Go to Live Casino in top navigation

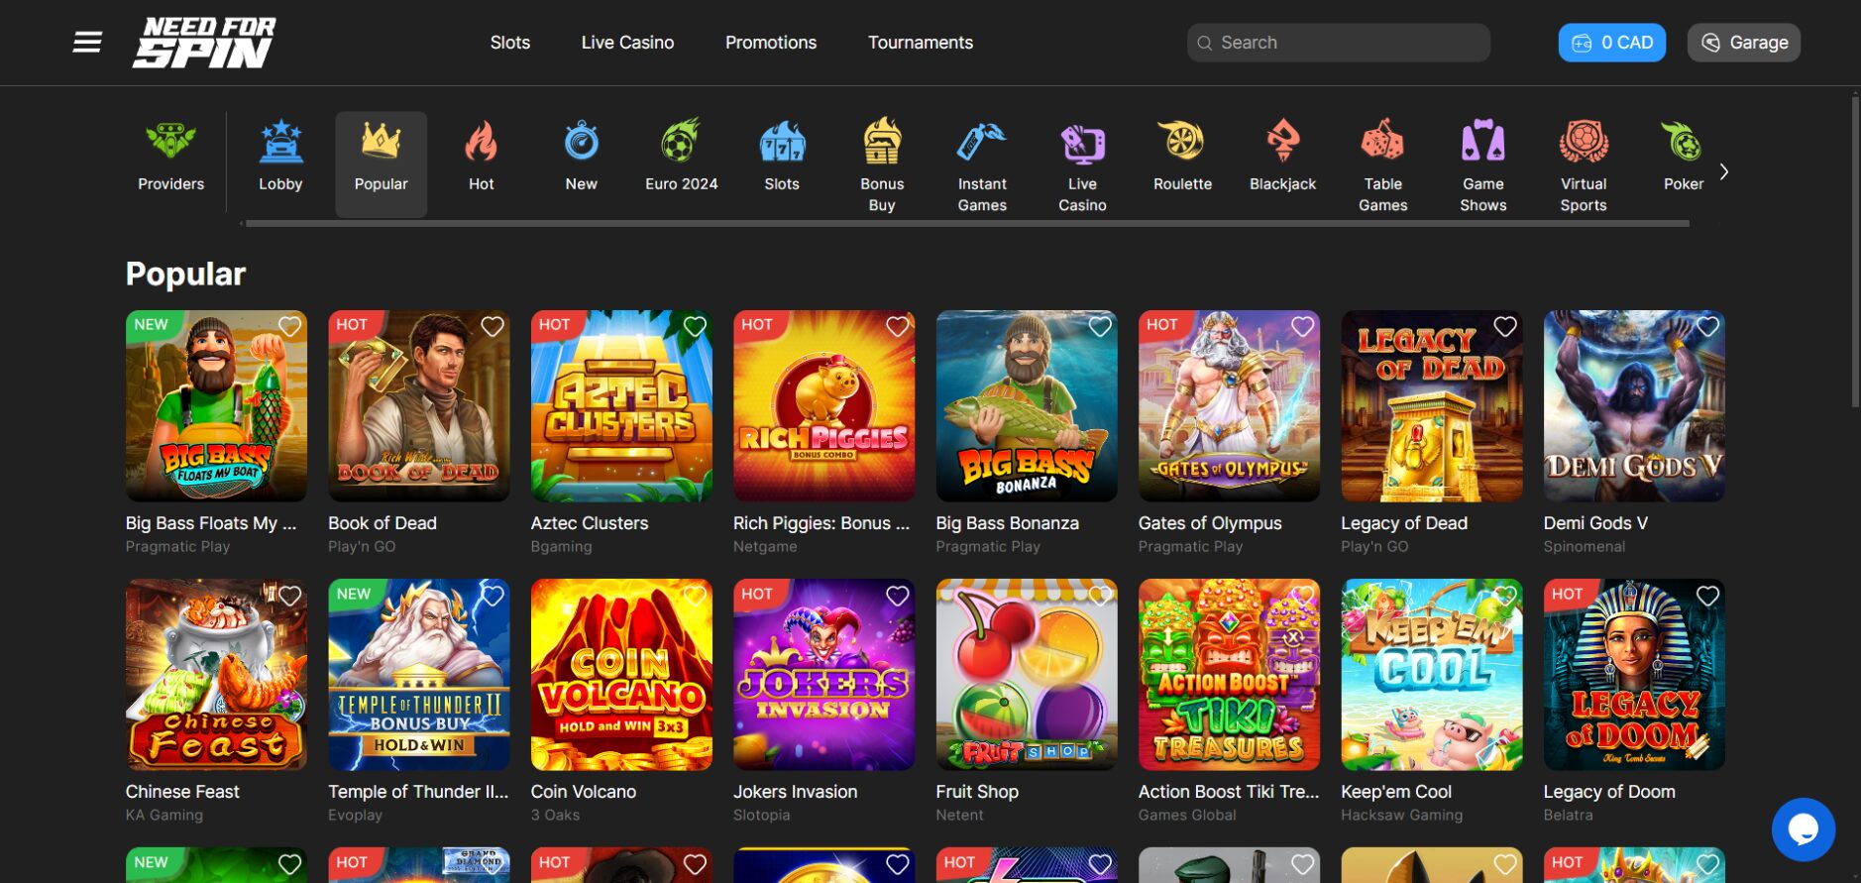(x=627, y=43)
